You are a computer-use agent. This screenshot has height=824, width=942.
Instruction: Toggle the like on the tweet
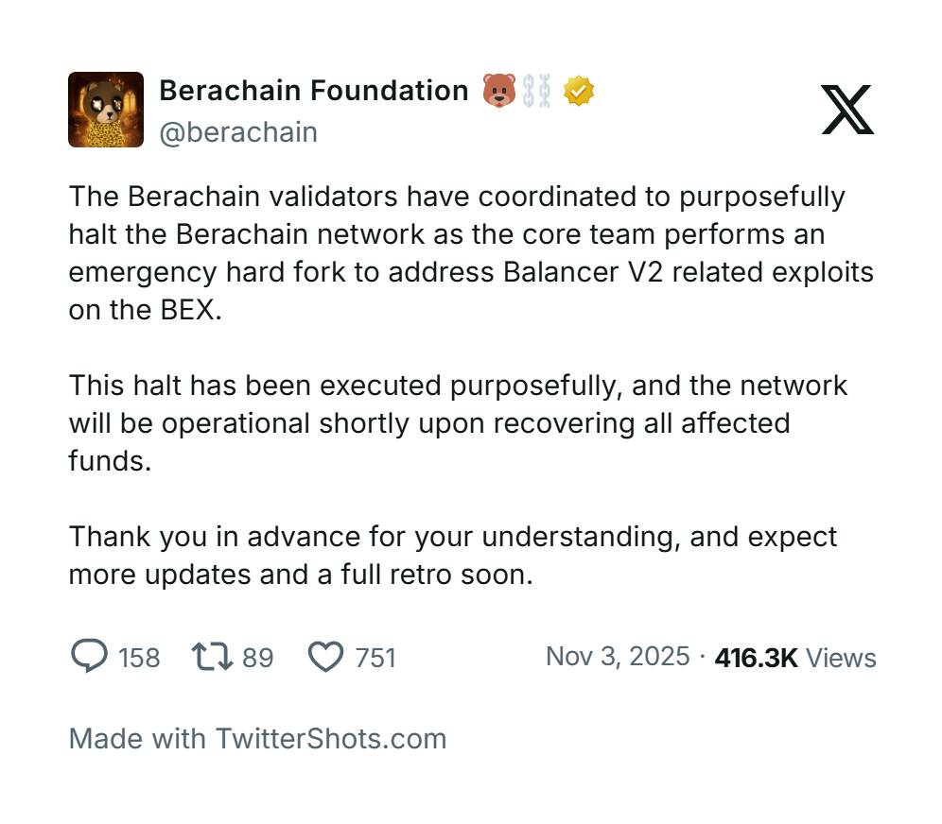point(326,656)
